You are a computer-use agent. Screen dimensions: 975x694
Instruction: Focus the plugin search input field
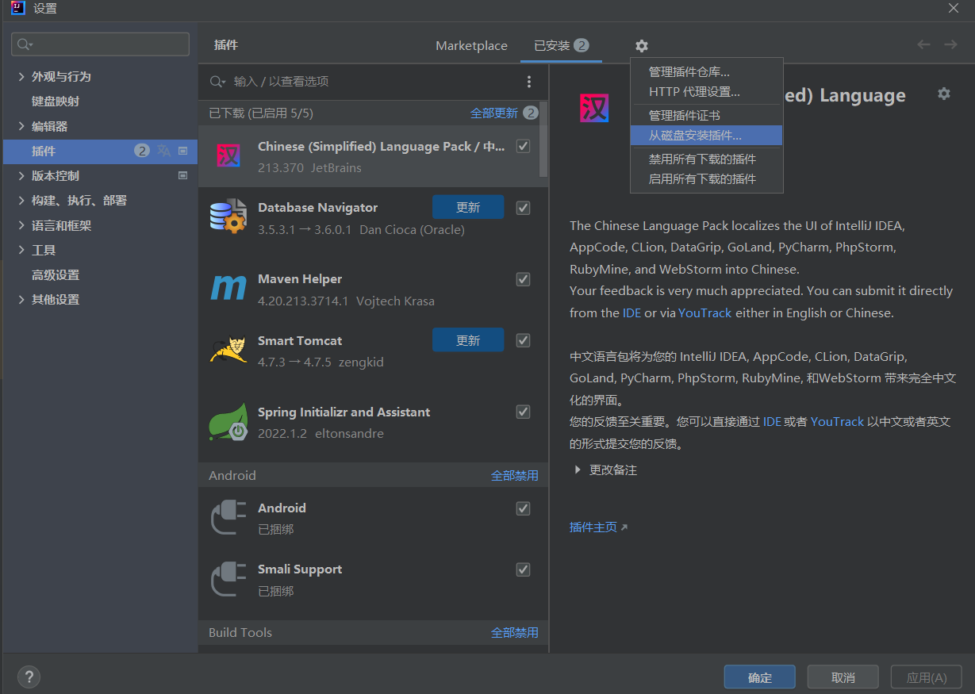373,82
